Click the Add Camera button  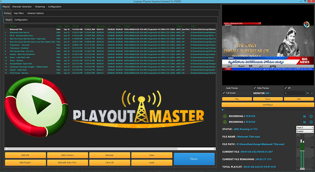pyautogui.click(x=67, y=155)
